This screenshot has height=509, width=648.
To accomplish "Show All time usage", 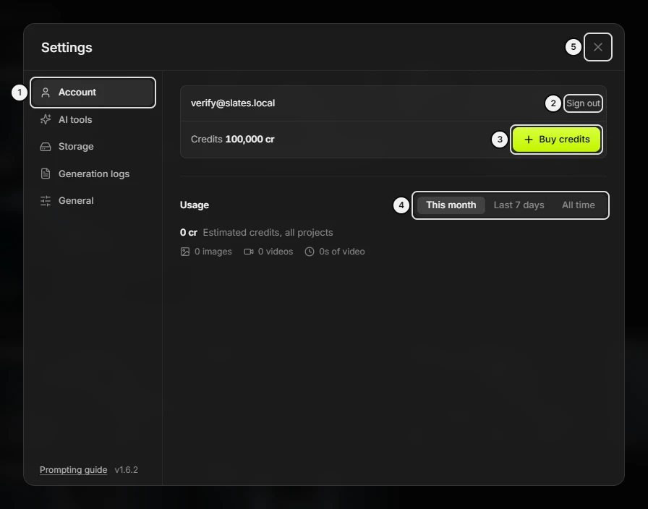I will coord(578,205).
